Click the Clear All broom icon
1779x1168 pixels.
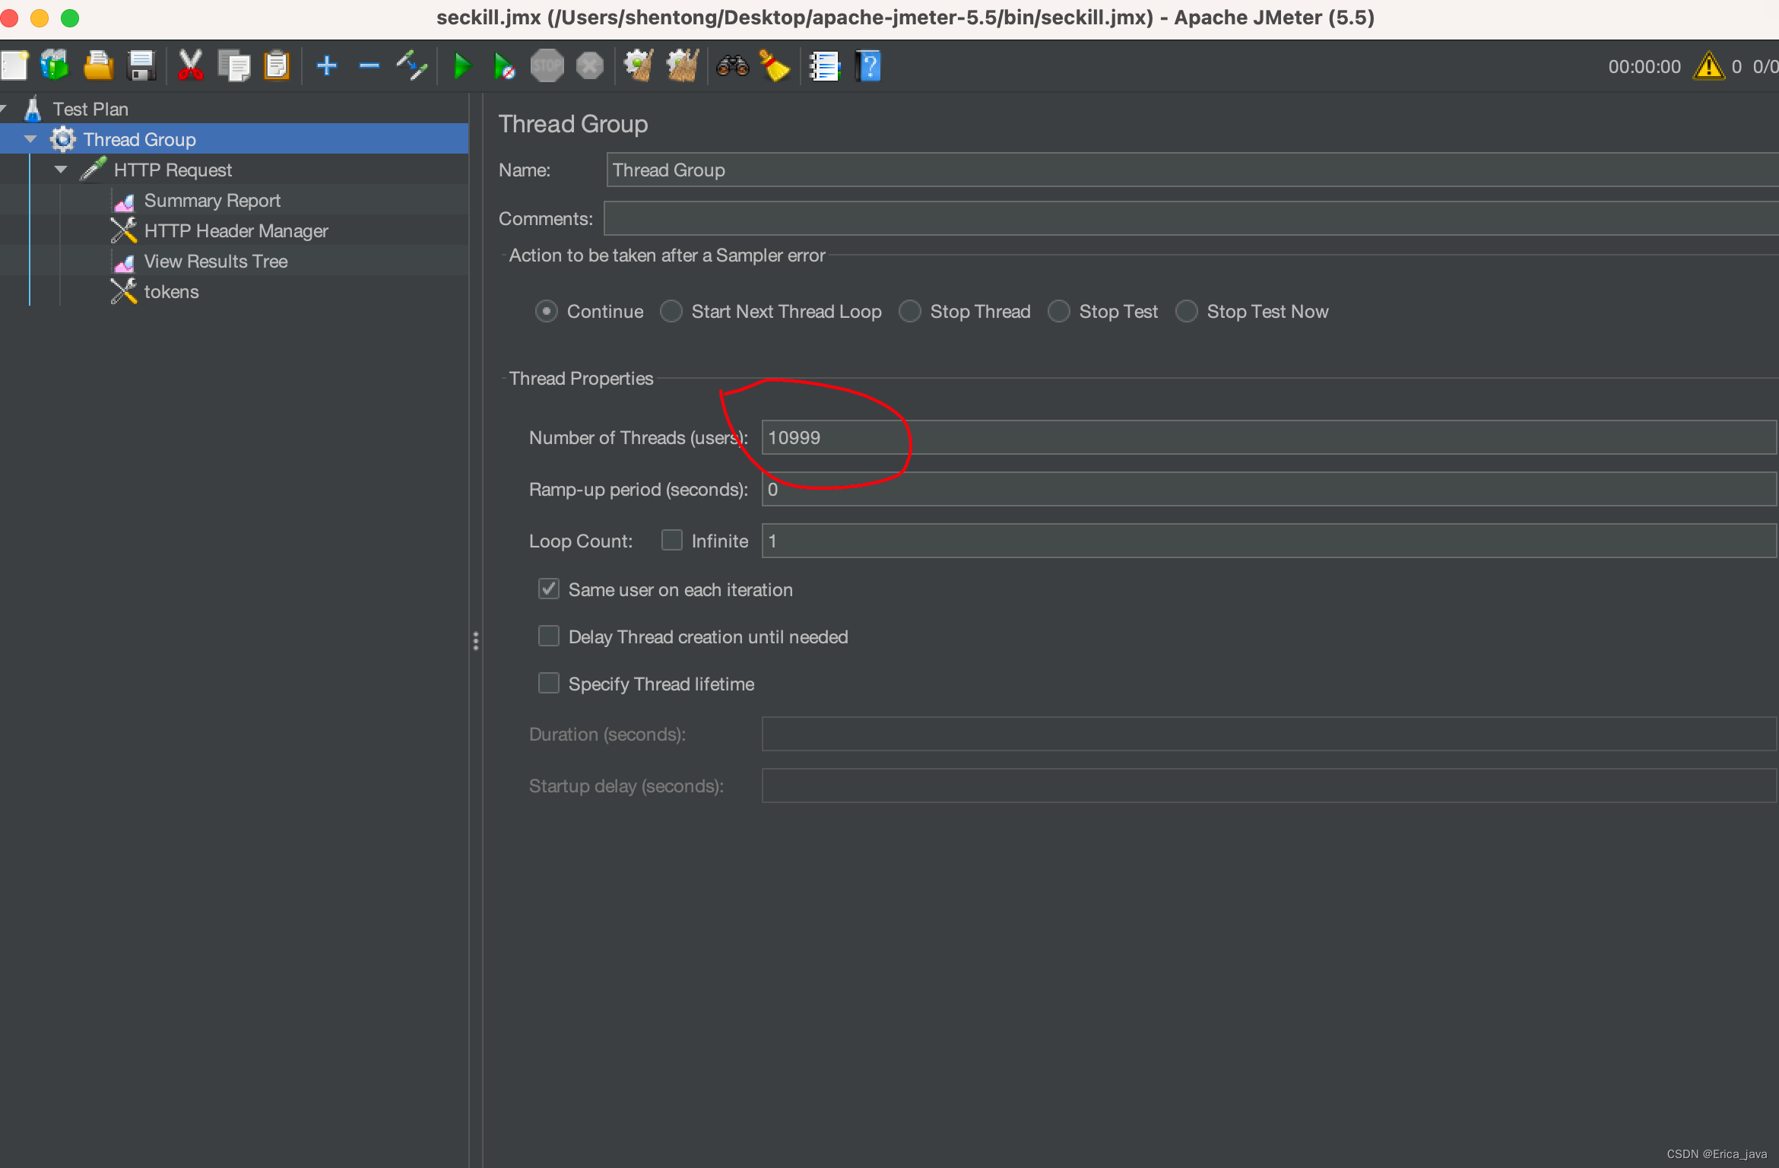coord(682,67)
